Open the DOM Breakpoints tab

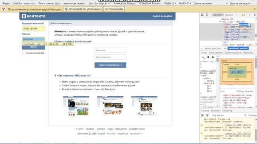233,53
